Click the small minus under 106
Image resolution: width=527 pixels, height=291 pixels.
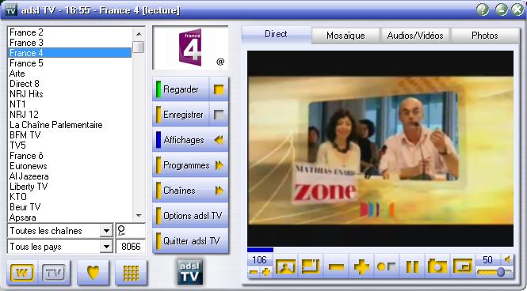pos(254,272)
